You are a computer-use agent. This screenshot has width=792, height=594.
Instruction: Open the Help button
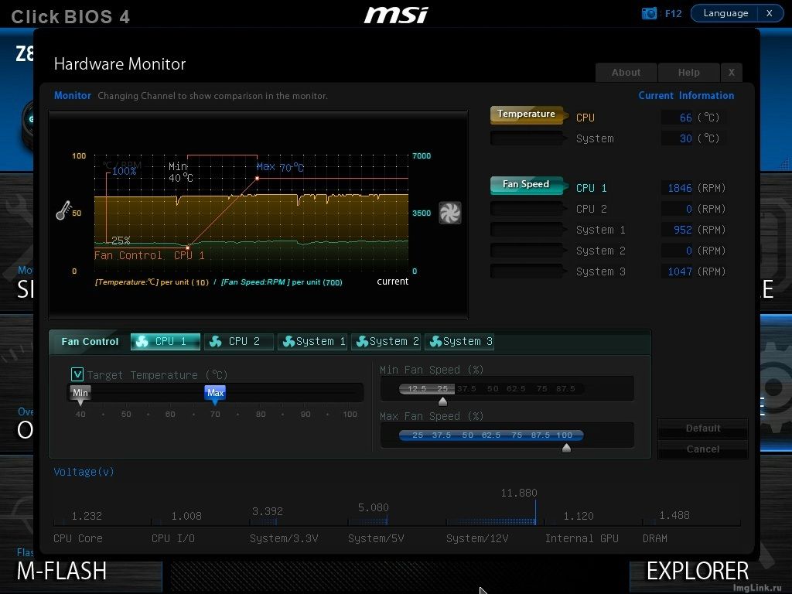(x=688, y=73)
